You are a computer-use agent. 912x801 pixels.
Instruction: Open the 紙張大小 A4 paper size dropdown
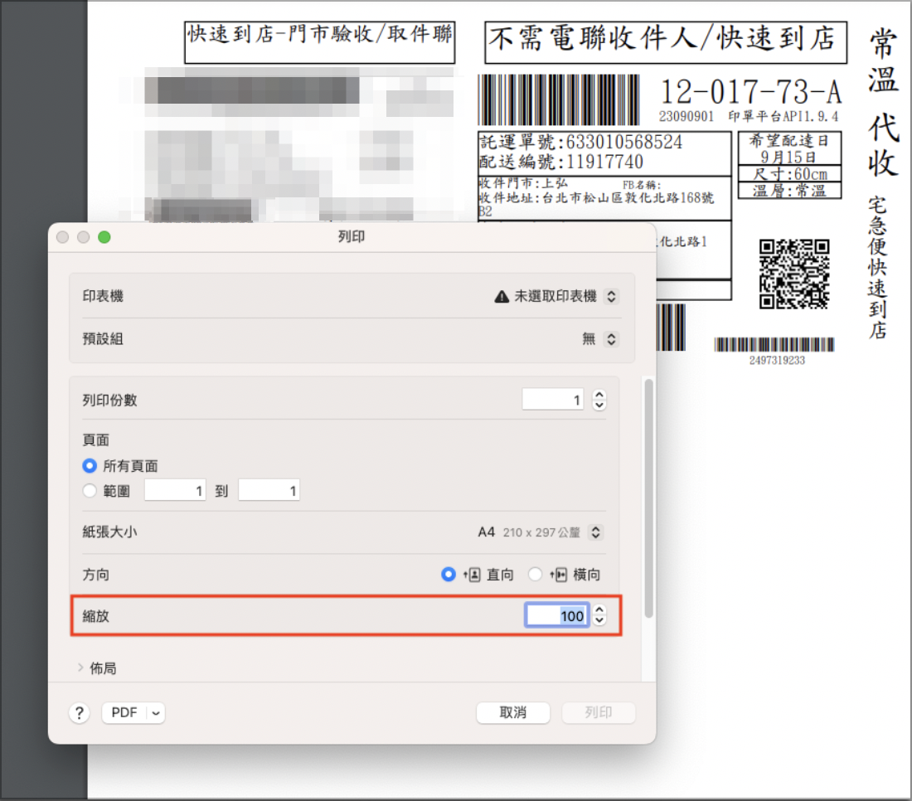coord(595,532)
